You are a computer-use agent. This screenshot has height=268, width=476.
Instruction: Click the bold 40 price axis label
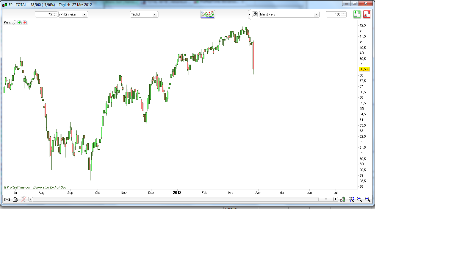[361, 53]
